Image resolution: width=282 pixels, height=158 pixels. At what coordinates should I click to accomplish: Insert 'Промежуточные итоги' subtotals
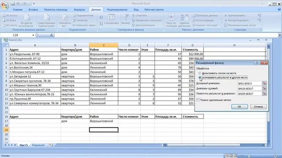[x=240, y=25]
